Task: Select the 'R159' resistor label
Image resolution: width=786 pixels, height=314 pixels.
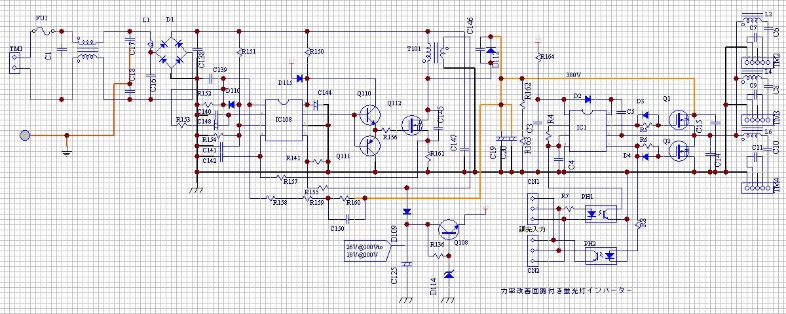Action: 318,202
